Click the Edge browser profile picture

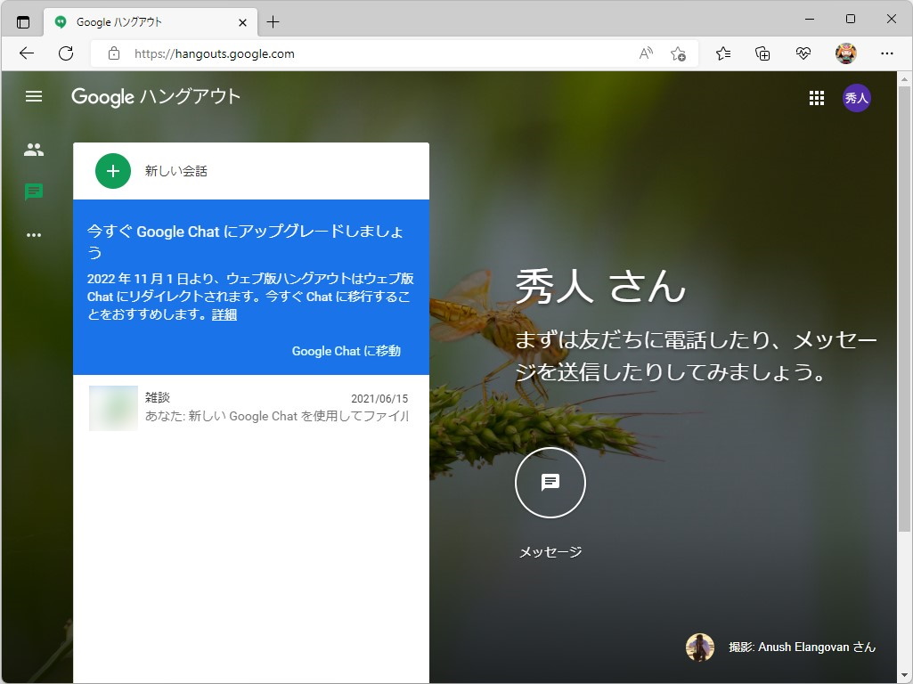click(844, 53)
